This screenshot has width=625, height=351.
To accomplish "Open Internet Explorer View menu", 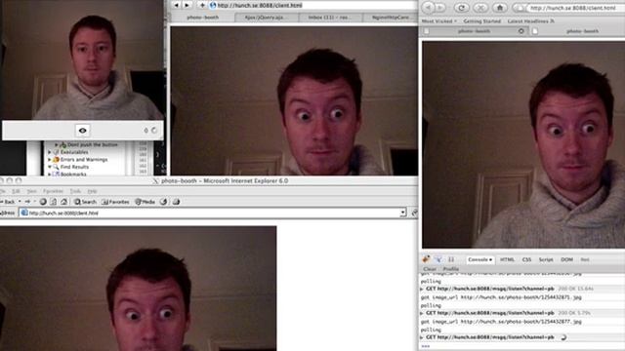I will [31, 191].
